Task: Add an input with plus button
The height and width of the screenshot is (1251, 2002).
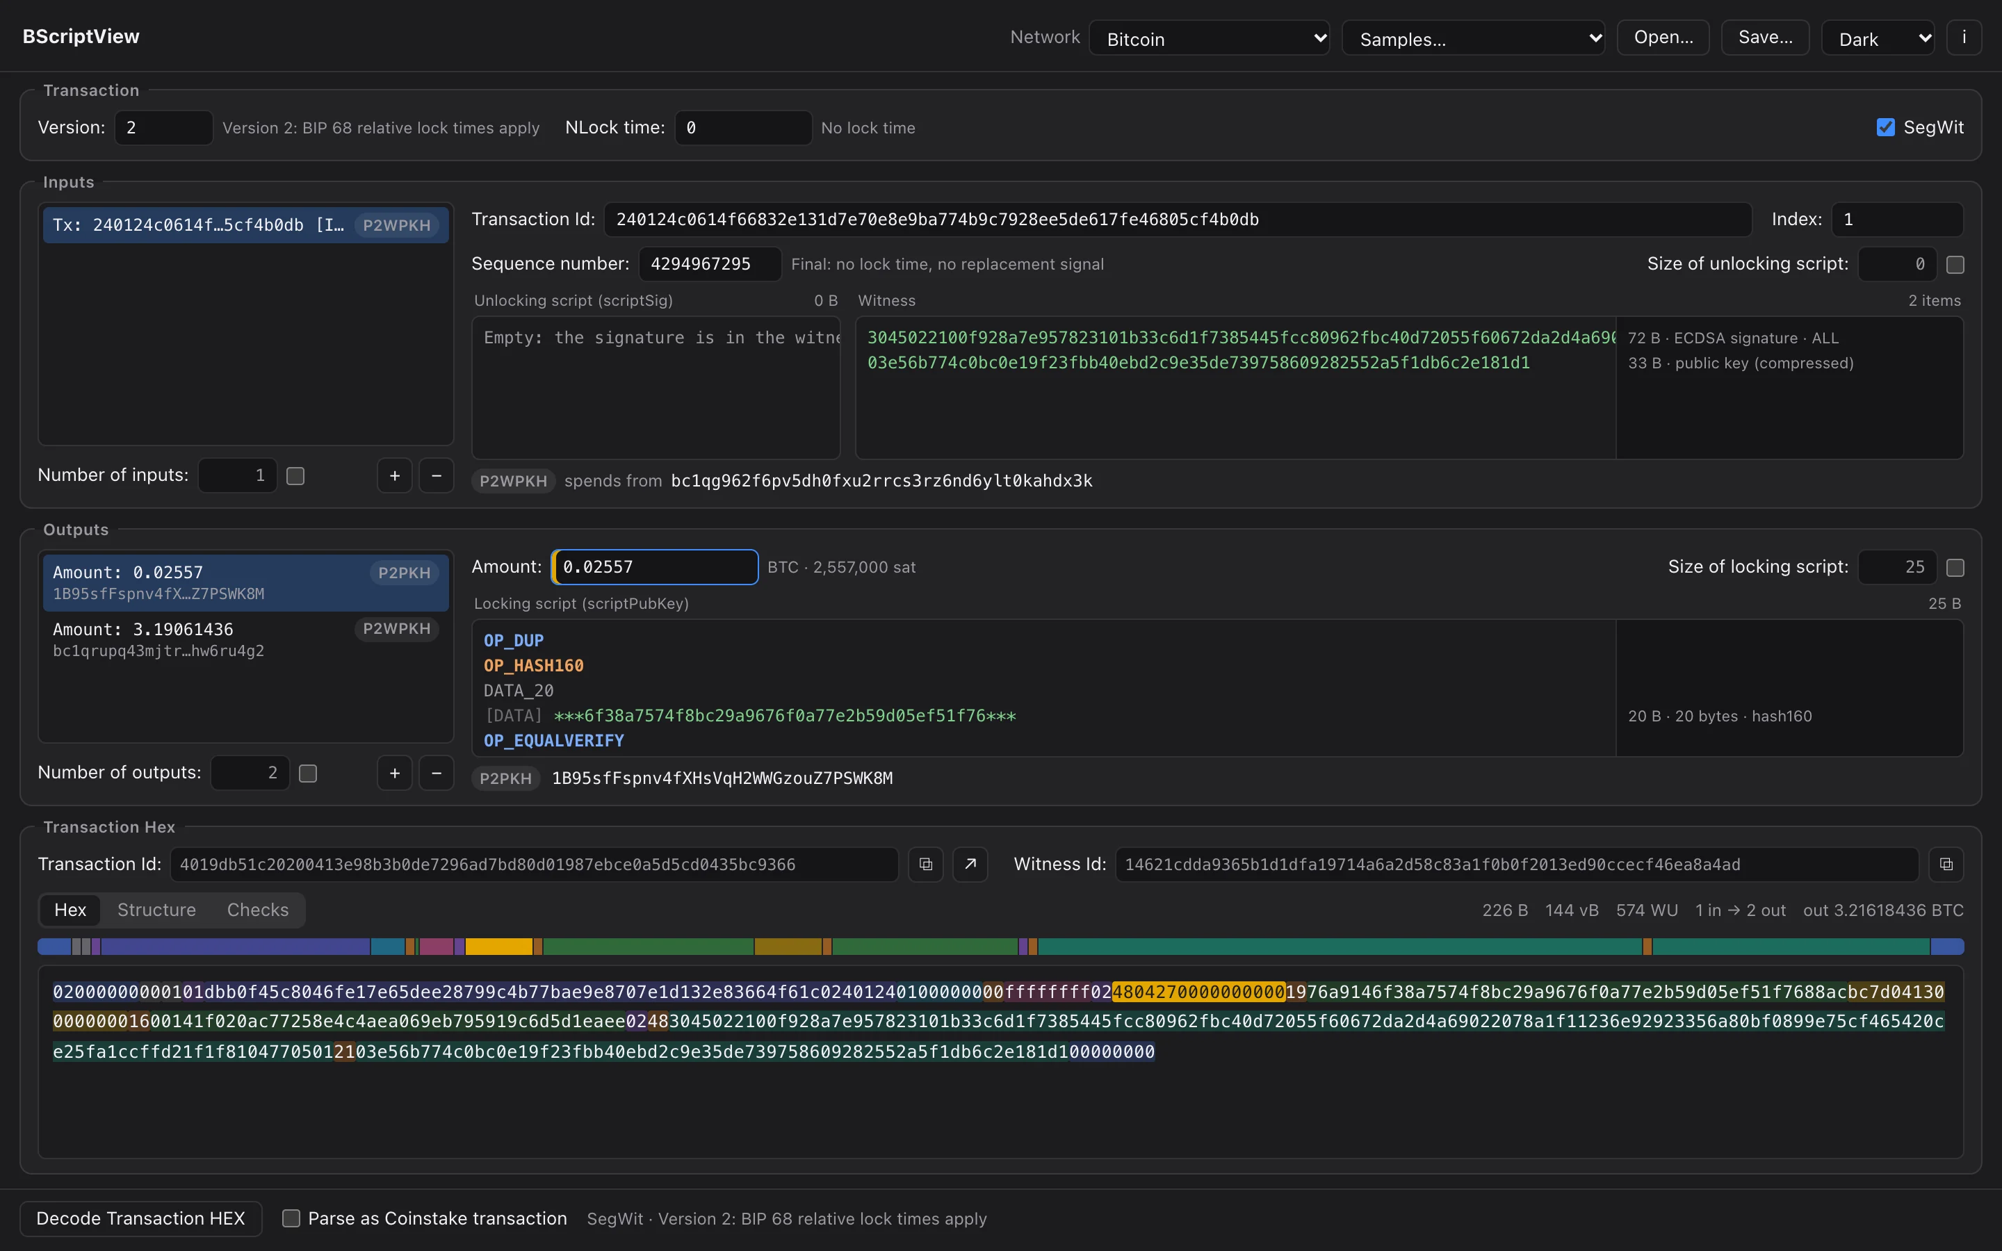Action: [x=395, y=476]
